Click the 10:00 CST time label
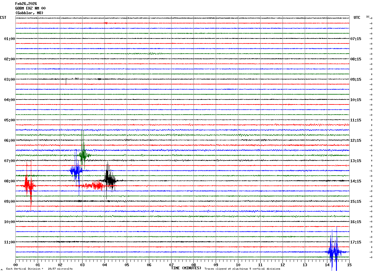The width and height of the screenshot is (374, 273). pos(10,222)
